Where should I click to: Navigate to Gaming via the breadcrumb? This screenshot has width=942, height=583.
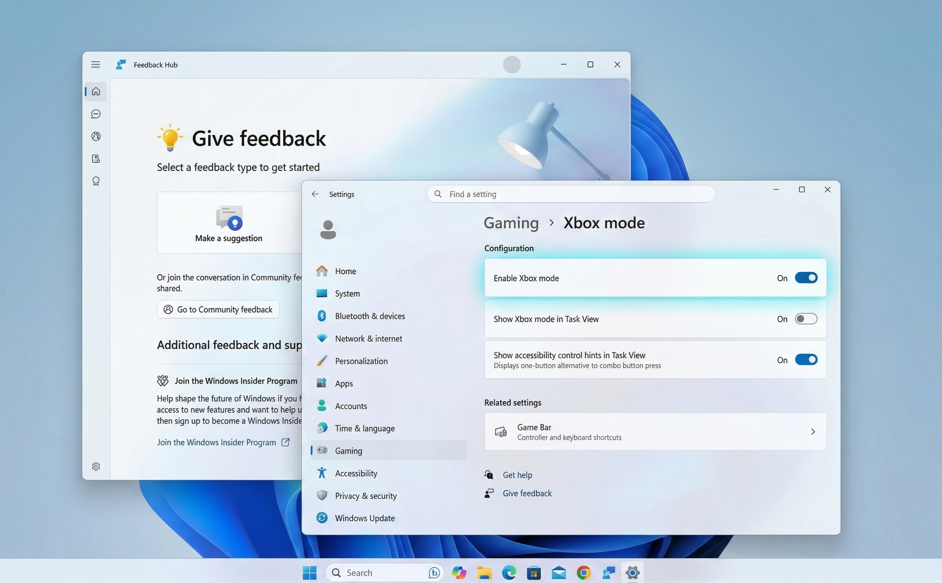tap(510, 223)
